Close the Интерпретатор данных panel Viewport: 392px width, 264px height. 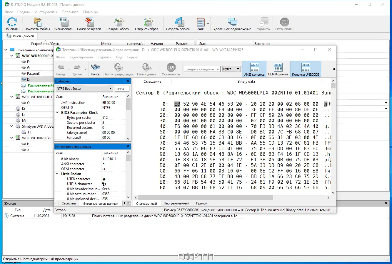[x=128, y=146]
